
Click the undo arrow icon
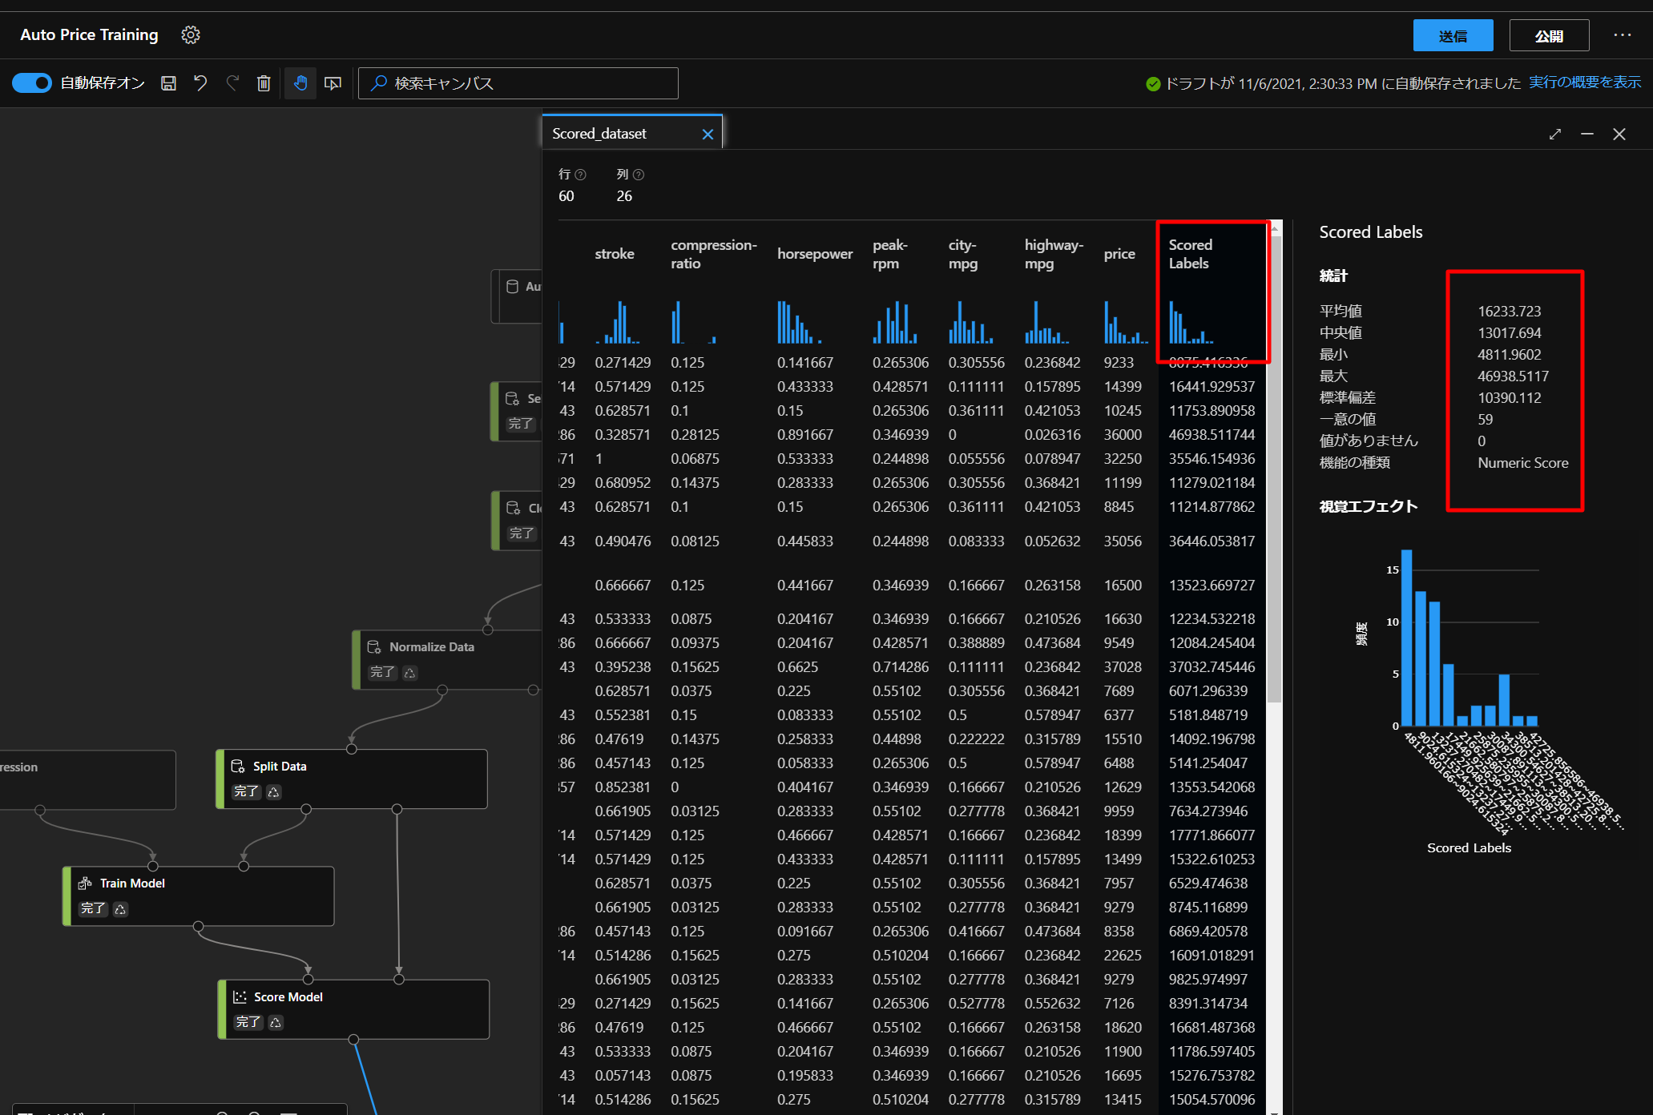coord(200,83)
